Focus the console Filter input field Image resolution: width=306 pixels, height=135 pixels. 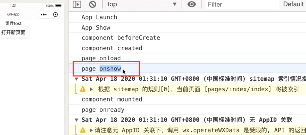pyautogui.click(x=242, y=4)
